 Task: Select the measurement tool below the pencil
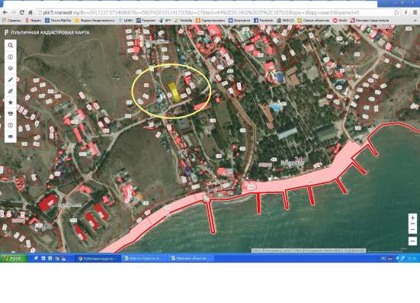pos(11,91)
